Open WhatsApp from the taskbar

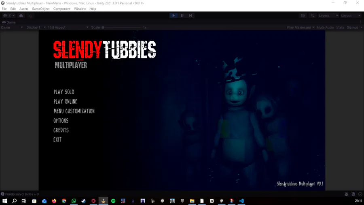pyautogui.click(x=74, y=201)
